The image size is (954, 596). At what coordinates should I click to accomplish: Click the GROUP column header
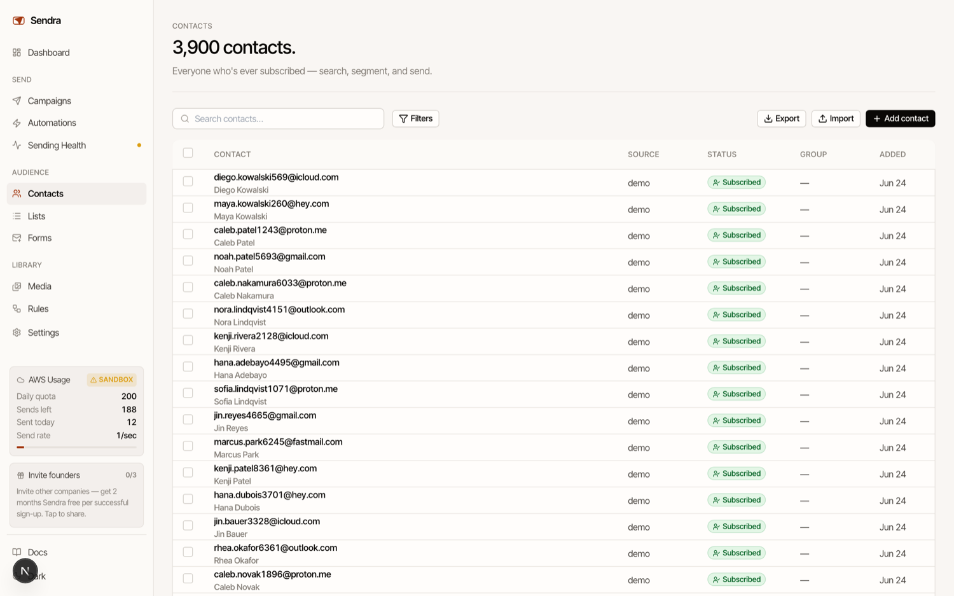pos(813,155)
